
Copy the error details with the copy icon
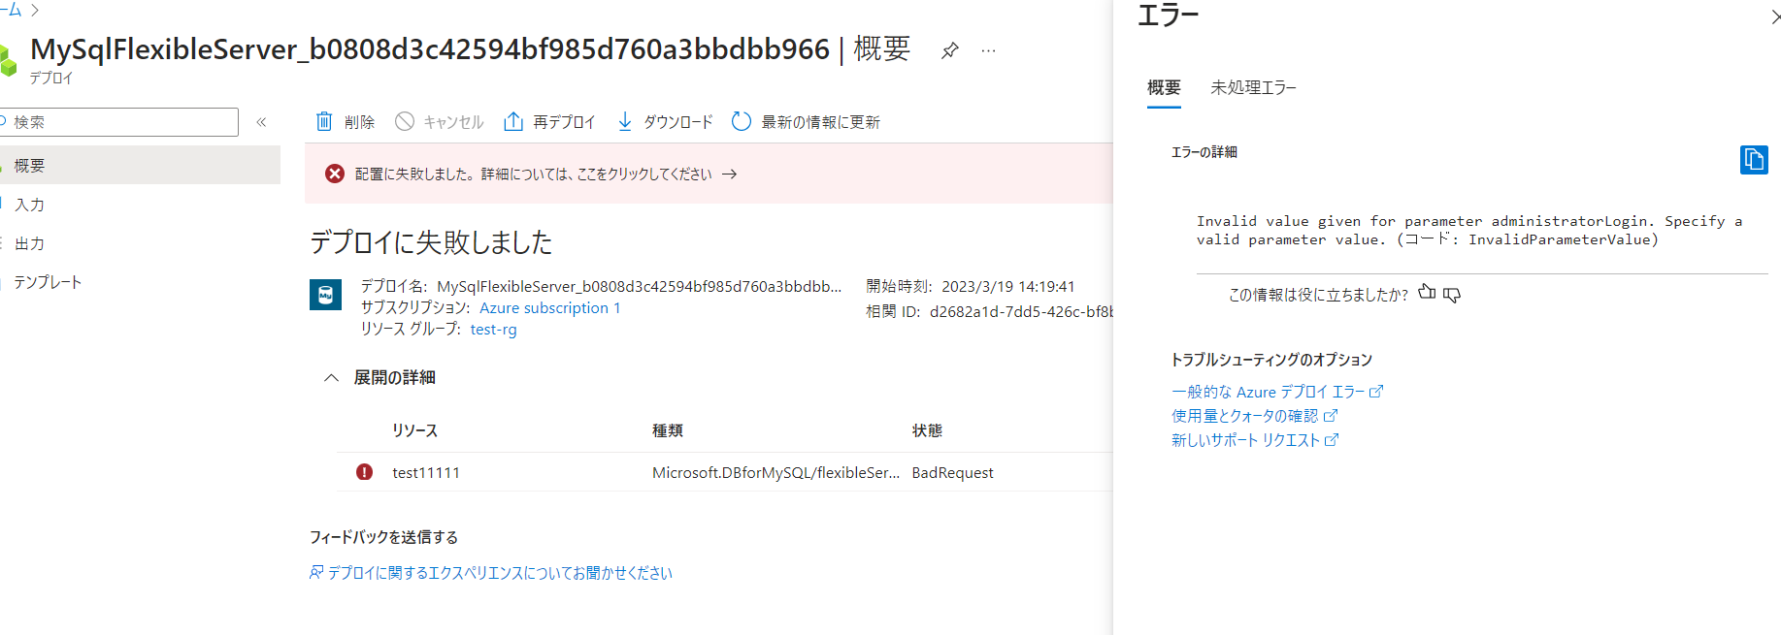tap(1753, 159)
